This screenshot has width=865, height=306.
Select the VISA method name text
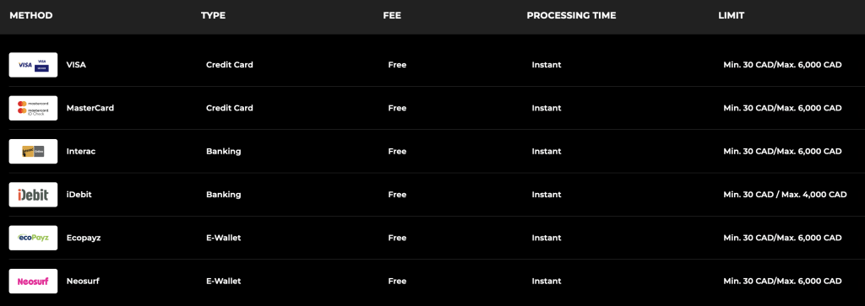click(76, 65)
